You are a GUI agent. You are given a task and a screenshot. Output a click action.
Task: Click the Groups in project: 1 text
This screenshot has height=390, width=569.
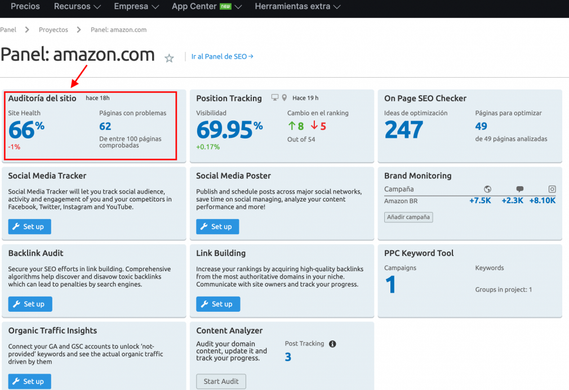[504, 290]
